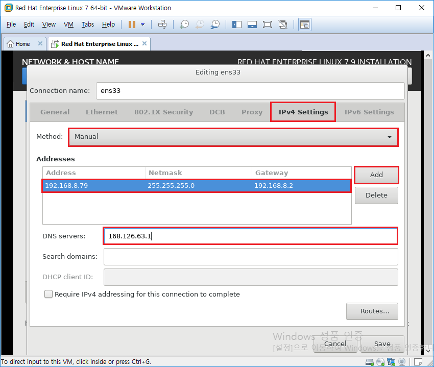
Task: Switch to the Ethernet tab
Action: click(x=102, y=112)
